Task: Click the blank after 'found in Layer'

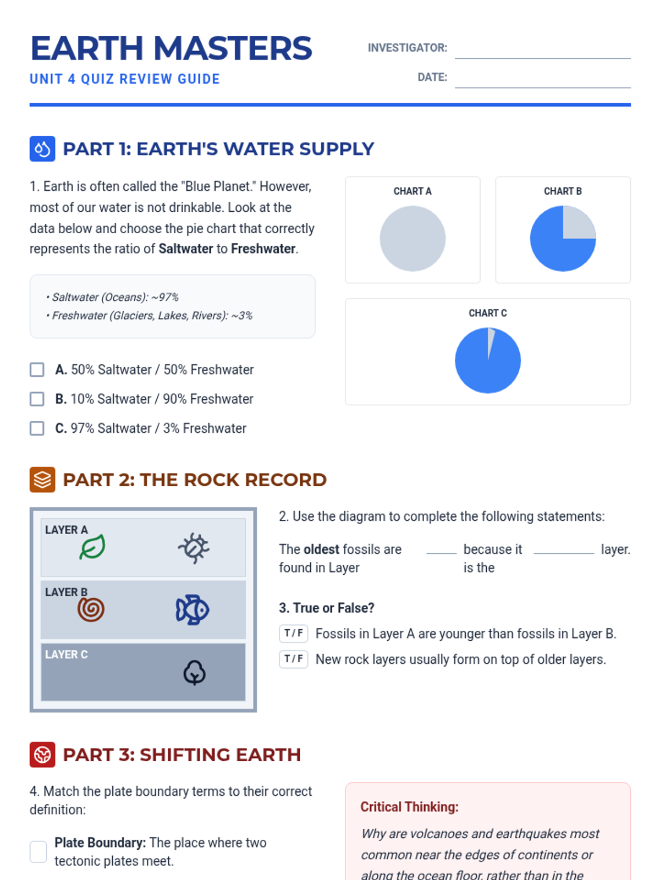Action: pos(441,549)
